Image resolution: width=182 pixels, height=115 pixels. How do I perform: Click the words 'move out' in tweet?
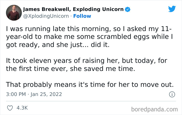tap(159, 84)
